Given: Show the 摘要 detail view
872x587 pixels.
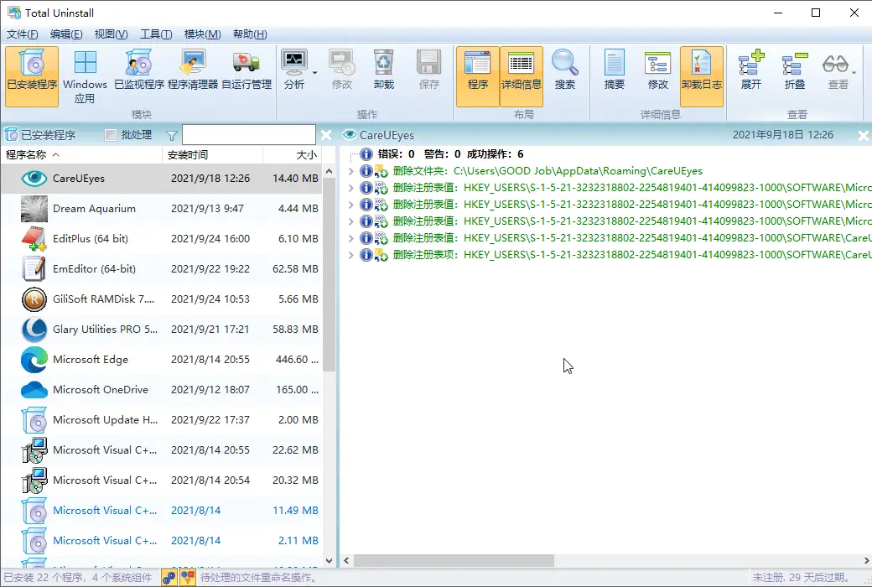Looking at the screenshot, I should click(614, 70).
